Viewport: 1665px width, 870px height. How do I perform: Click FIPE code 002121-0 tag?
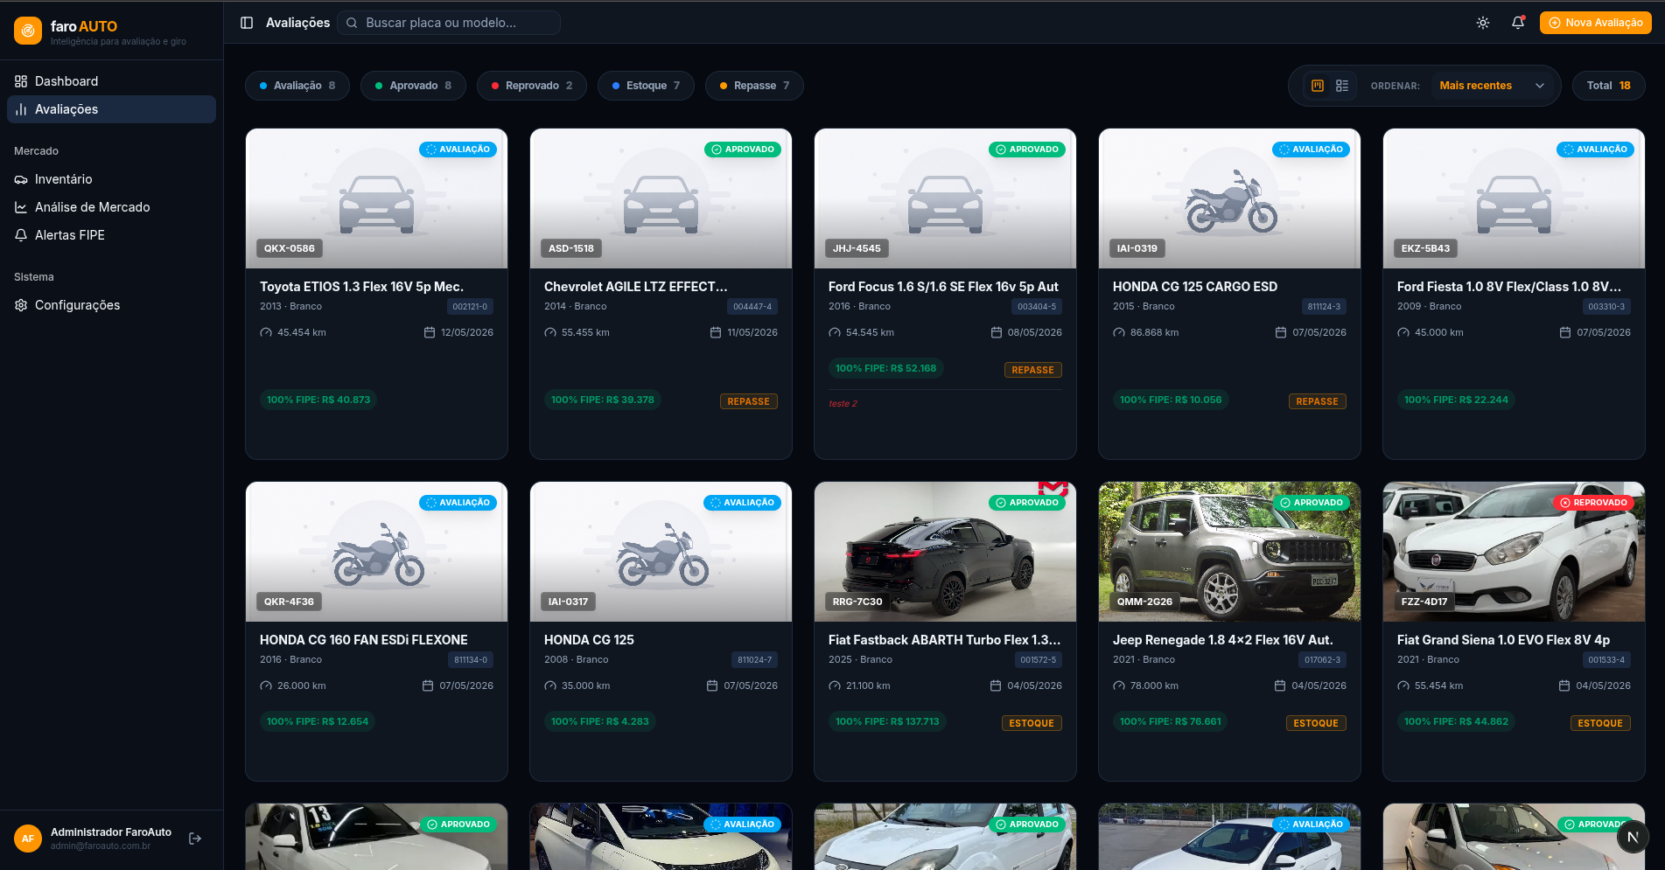point(470,307)
